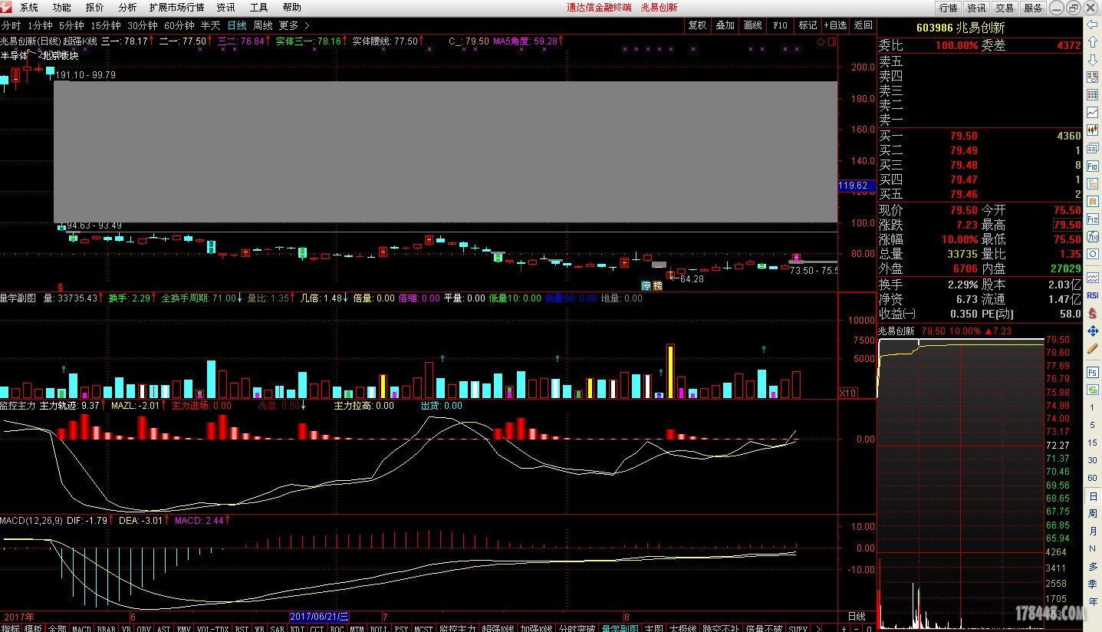1102x632 pixels.
Task: Click the up arrow icon in right sidebar
Action: (x=1093, y=44)
